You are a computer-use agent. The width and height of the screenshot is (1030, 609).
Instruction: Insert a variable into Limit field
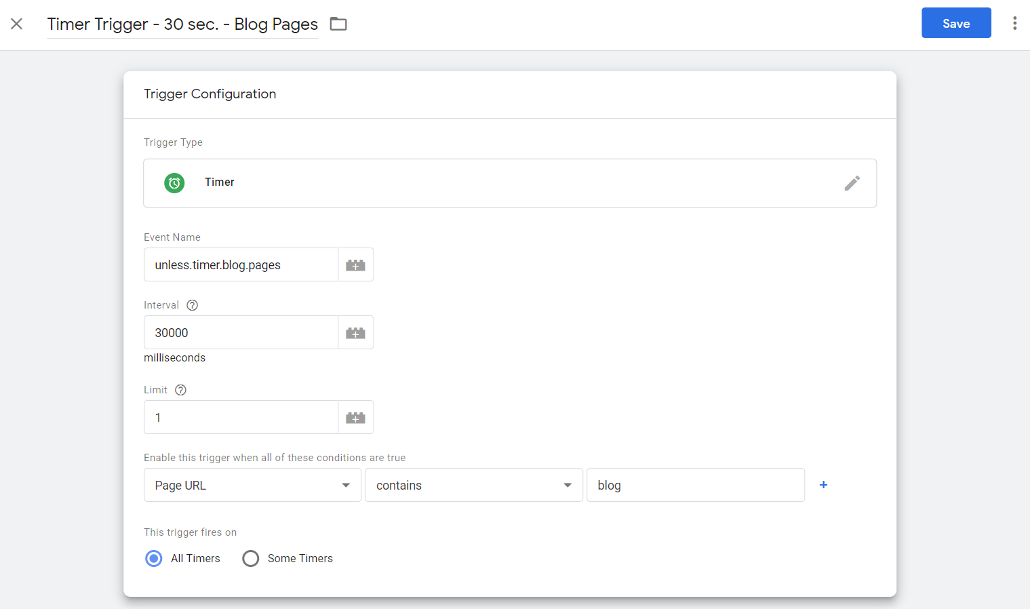click(355, 418)
